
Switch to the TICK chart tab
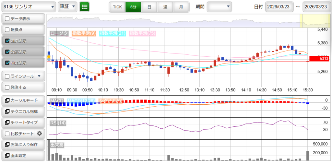pyautogui.click(x=117, y=6)
